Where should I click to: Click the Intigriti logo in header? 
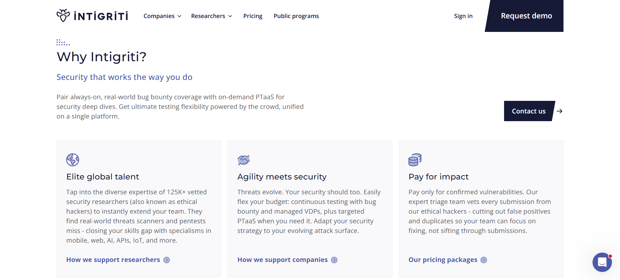coord(92,16)
